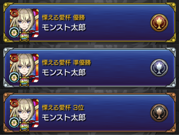The height and width of the screenshot is (135, 179).
Task: Click the title 慄える愛杯 3位
Action: coord(63,108)
